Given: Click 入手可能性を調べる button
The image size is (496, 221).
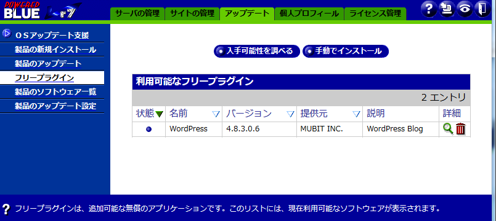Looking at the screenshot, I should click(257, 51).
